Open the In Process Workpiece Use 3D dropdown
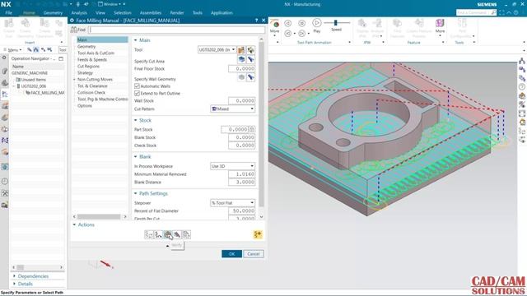Screen dimensions: 527x296 (x=232, y=166)
